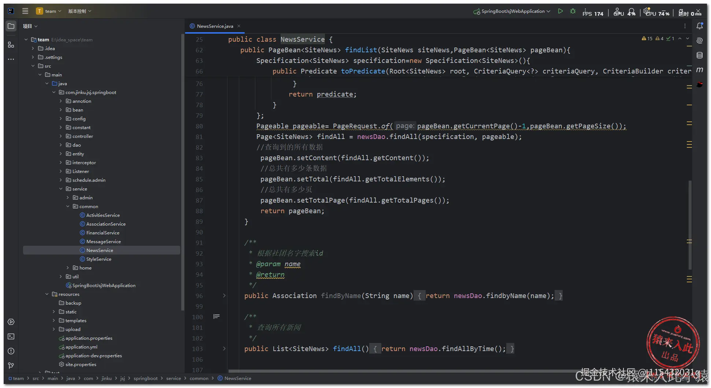This screenshot has height=388, width=711.
Task: Open the Problems tool window
Action: click(11, 351)
